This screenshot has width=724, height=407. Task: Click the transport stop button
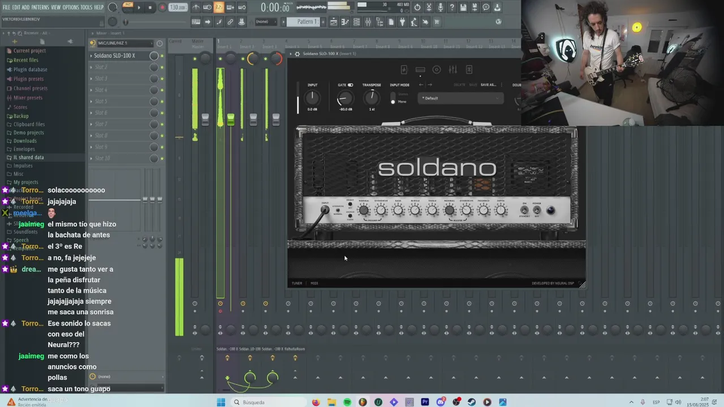150,7
